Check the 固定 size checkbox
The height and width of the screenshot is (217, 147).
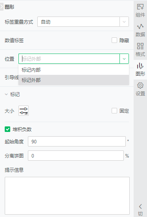(x=114, y=111)
